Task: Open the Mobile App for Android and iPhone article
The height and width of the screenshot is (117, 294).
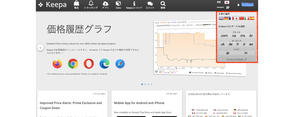Action: 139,103
